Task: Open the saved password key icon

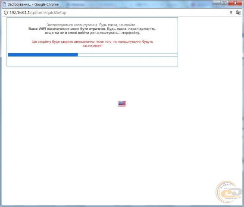Action: 231,13
